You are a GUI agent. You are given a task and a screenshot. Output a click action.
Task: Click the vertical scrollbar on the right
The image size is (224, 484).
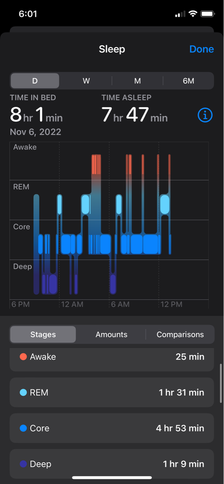click(x=221, y=384)
